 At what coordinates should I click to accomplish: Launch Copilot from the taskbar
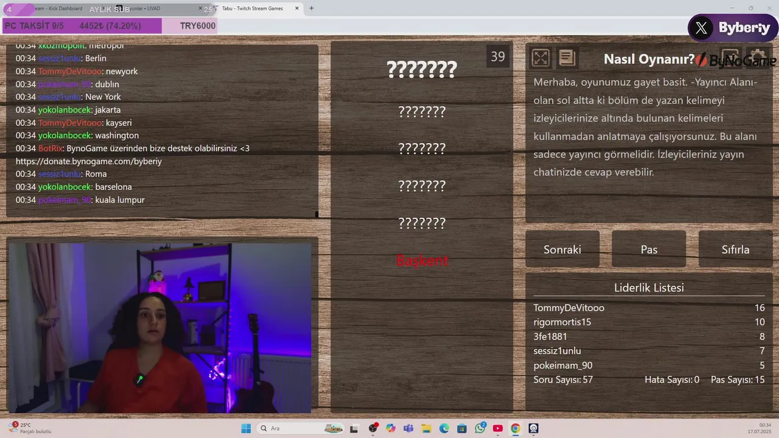pos(390,428)
